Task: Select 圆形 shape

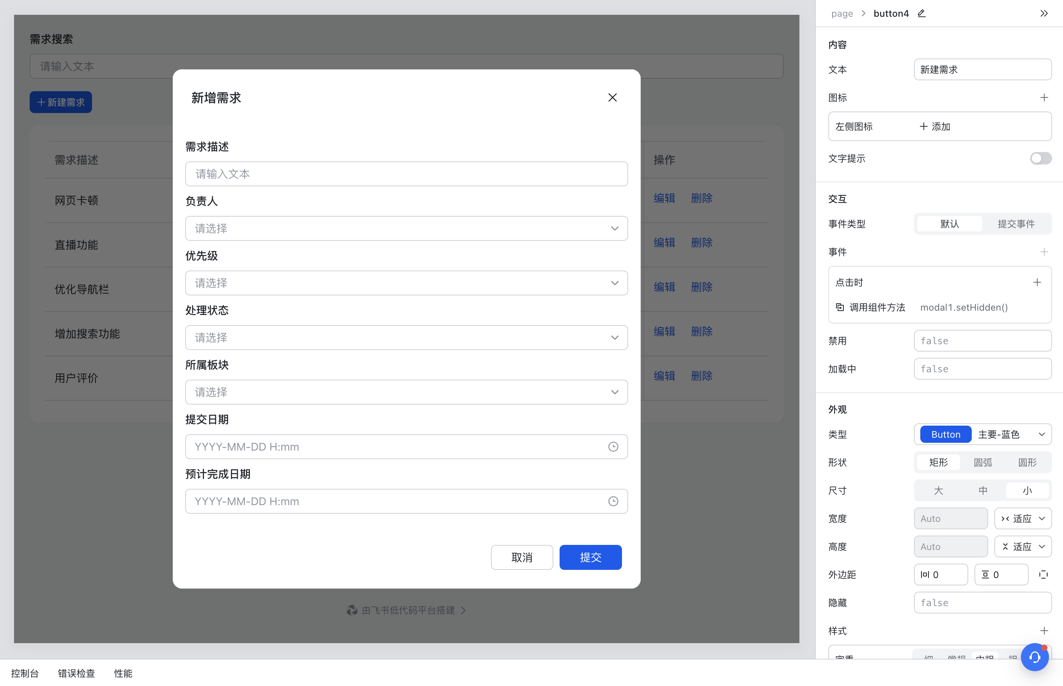Action: coord(1027,462)
